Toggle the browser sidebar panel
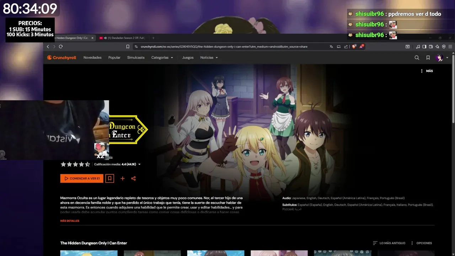Viewport: 455px width, 256px height. [424, 47]
